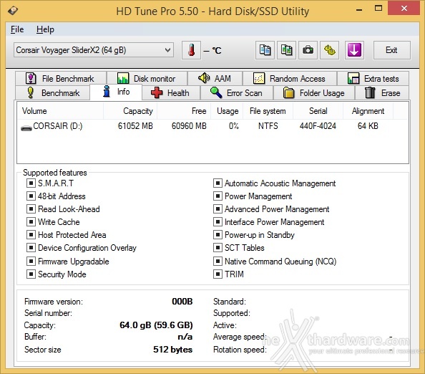This screenshot has height=374, width=425.
Task: Go to the Erase tab
Action: tap(382, 93)
